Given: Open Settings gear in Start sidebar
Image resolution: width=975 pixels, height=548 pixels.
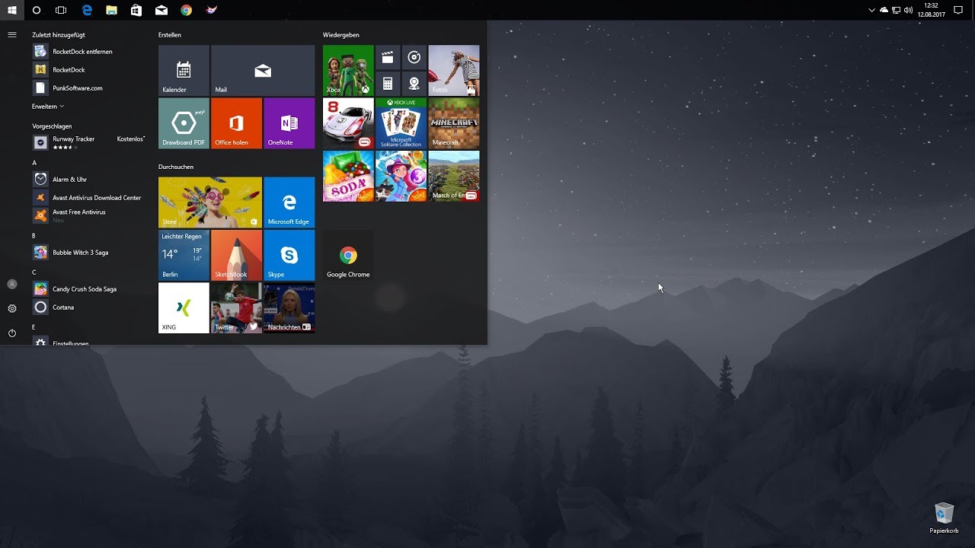Looking at the screenshot, I should click(12, 308).
